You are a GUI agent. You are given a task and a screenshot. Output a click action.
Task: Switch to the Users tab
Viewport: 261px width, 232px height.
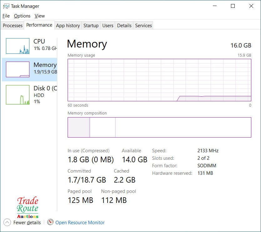point(108,26)
